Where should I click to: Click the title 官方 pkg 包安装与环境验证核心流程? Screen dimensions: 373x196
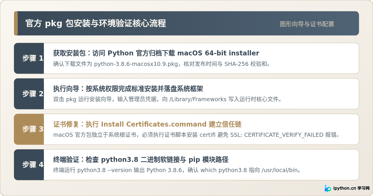point(96,23)
